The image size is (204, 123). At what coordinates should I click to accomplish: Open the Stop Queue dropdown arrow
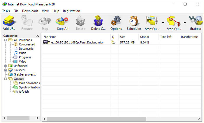(x=185, y=23)
